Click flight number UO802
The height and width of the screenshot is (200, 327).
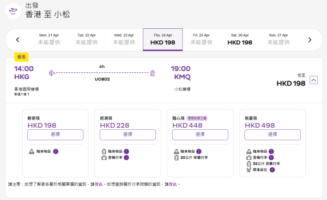point(102,79)
